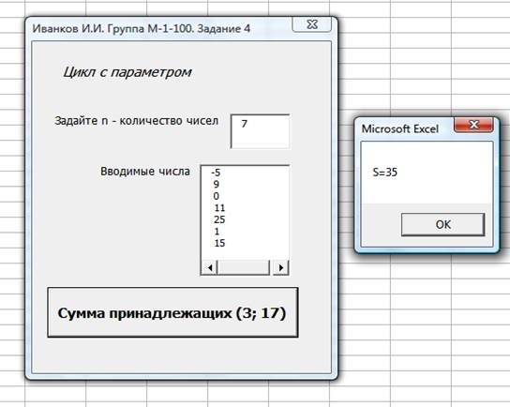Select the value 1 in the numbers list
This screenshot has height=407, width=510.
coord(217,232)
